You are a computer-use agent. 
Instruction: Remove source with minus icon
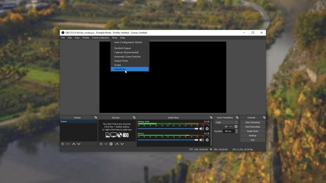click(106, 144)
